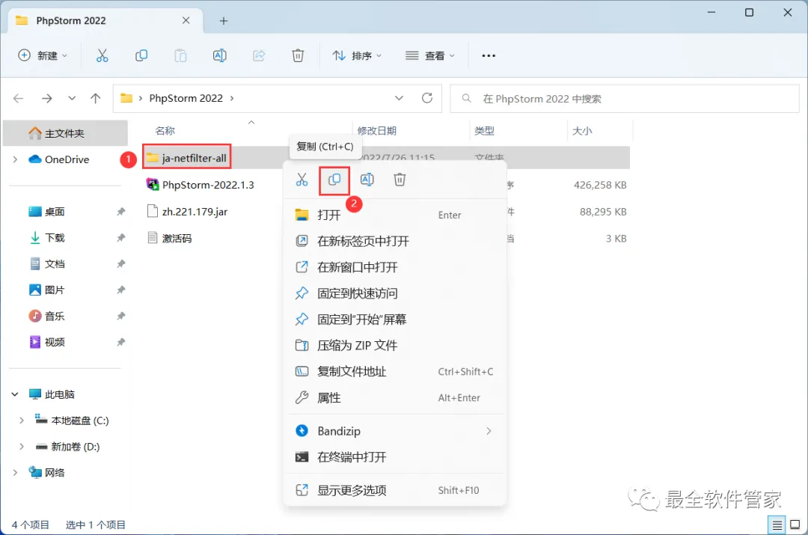The image size is (808, 535).
Task: Go up one folder level with the up arrow
Action: 95,98
